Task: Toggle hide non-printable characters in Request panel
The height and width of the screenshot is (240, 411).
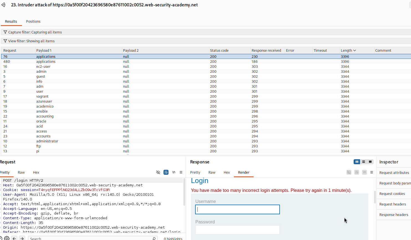Action: tap(158, 172)
